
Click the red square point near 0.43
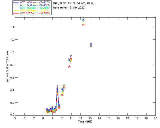click(64, 88)
